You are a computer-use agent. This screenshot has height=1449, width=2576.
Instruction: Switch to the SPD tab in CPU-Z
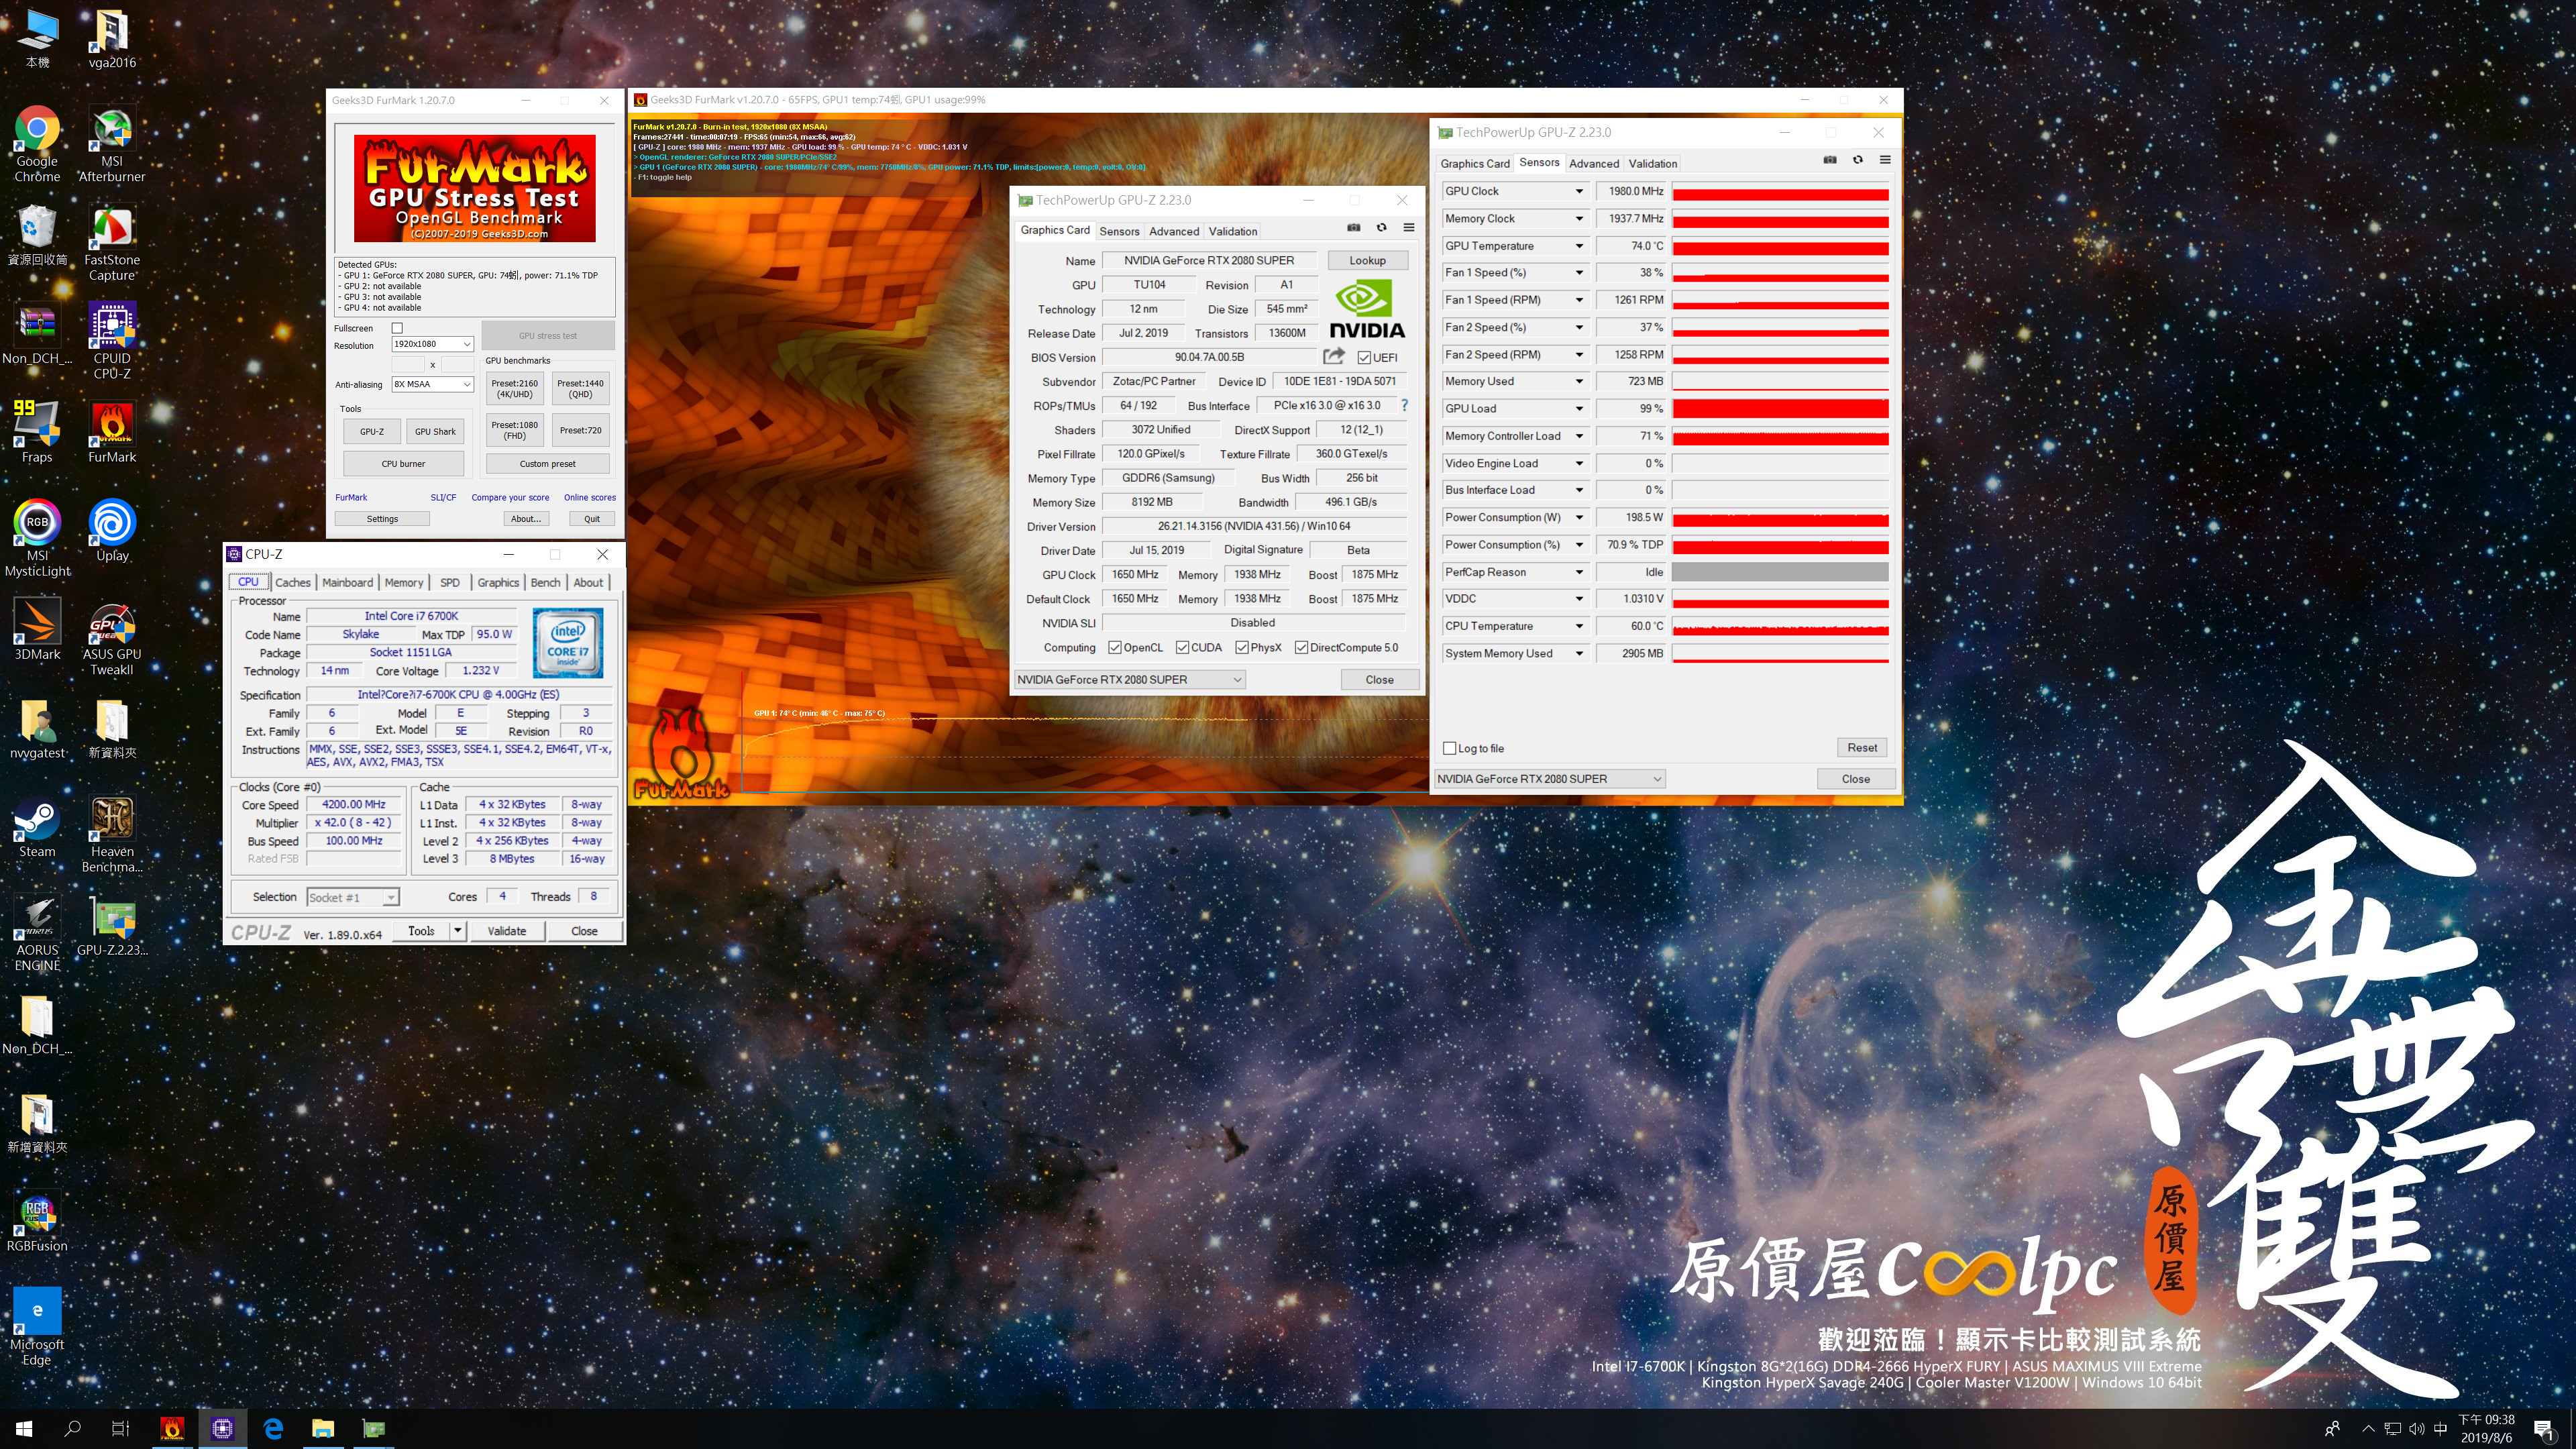[x=450, y=583]
